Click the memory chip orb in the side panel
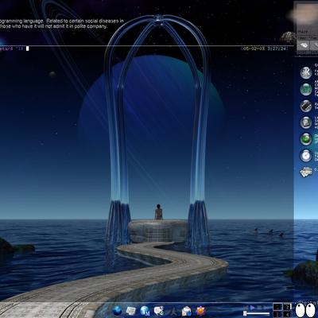This screenshot has width=318, height=318. [306, 106]
